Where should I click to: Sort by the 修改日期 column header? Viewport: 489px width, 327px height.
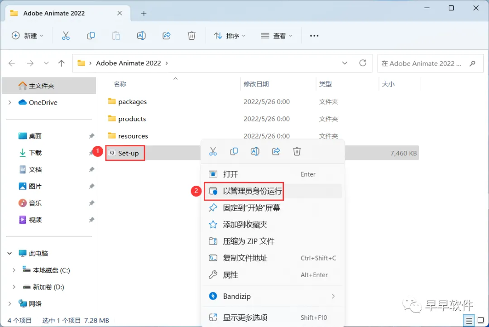[x=256, y=84]
